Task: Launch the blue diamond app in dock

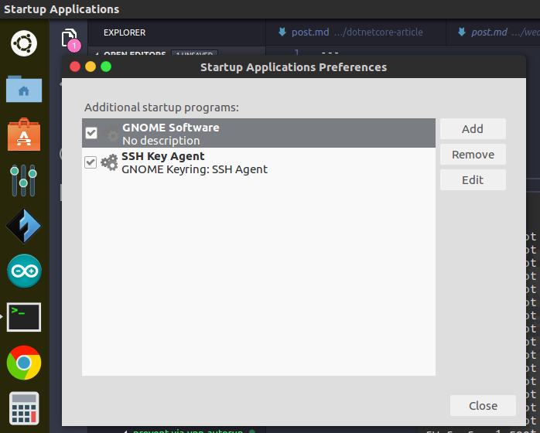Action: (24, 226)
